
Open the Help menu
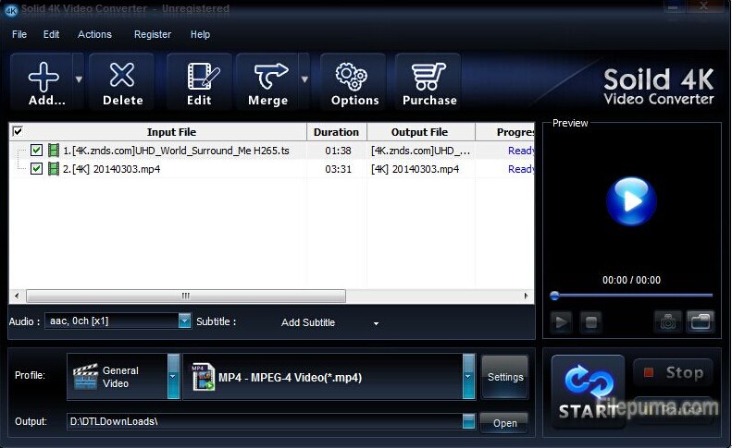point(200,34)
